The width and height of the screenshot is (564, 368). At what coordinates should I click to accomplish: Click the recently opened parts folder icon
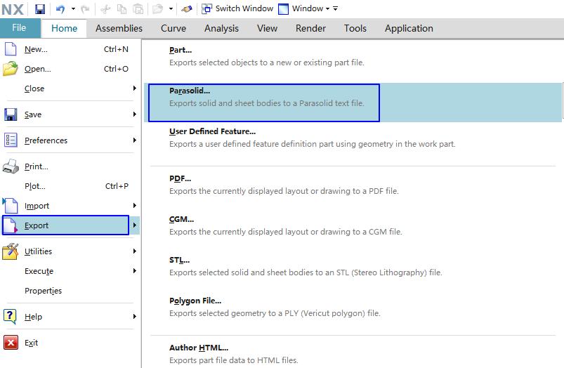[x=158, y=8]
